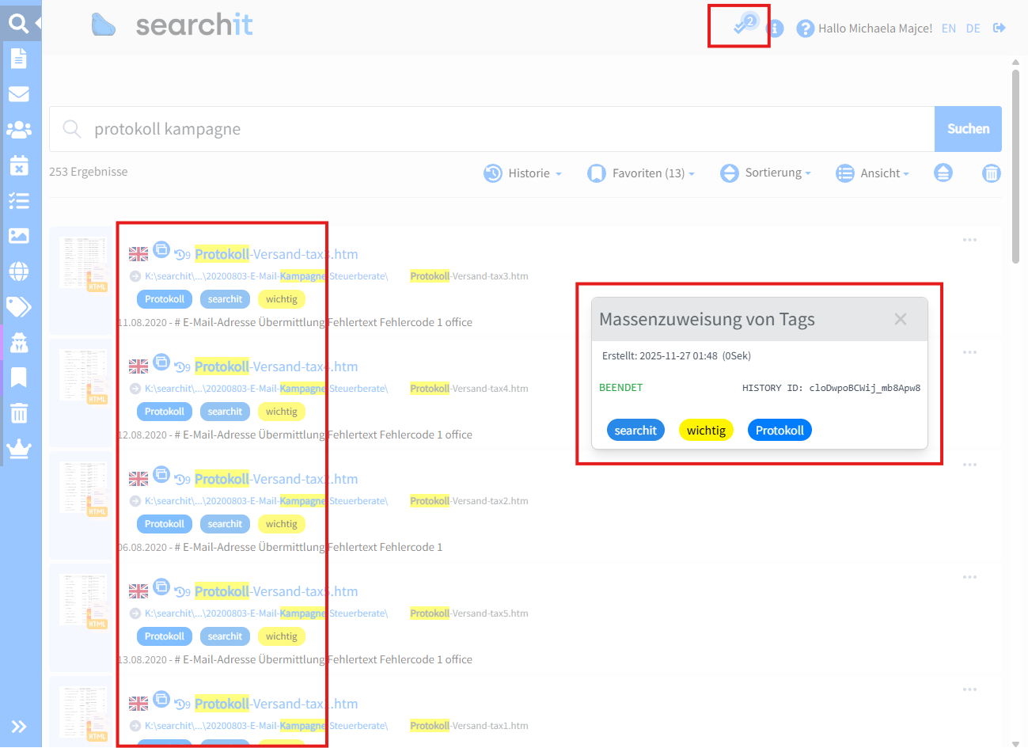Open the Historie dropdown
This screenshot has width=1028, height=748.
(x=523, y=173)
